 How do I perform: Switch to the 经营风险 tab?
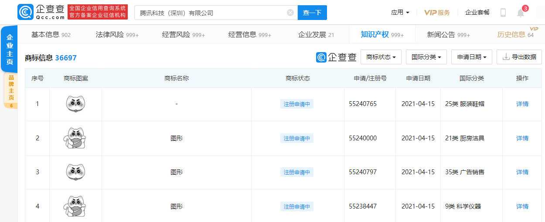pyautogui.click(x=183, y=35)
